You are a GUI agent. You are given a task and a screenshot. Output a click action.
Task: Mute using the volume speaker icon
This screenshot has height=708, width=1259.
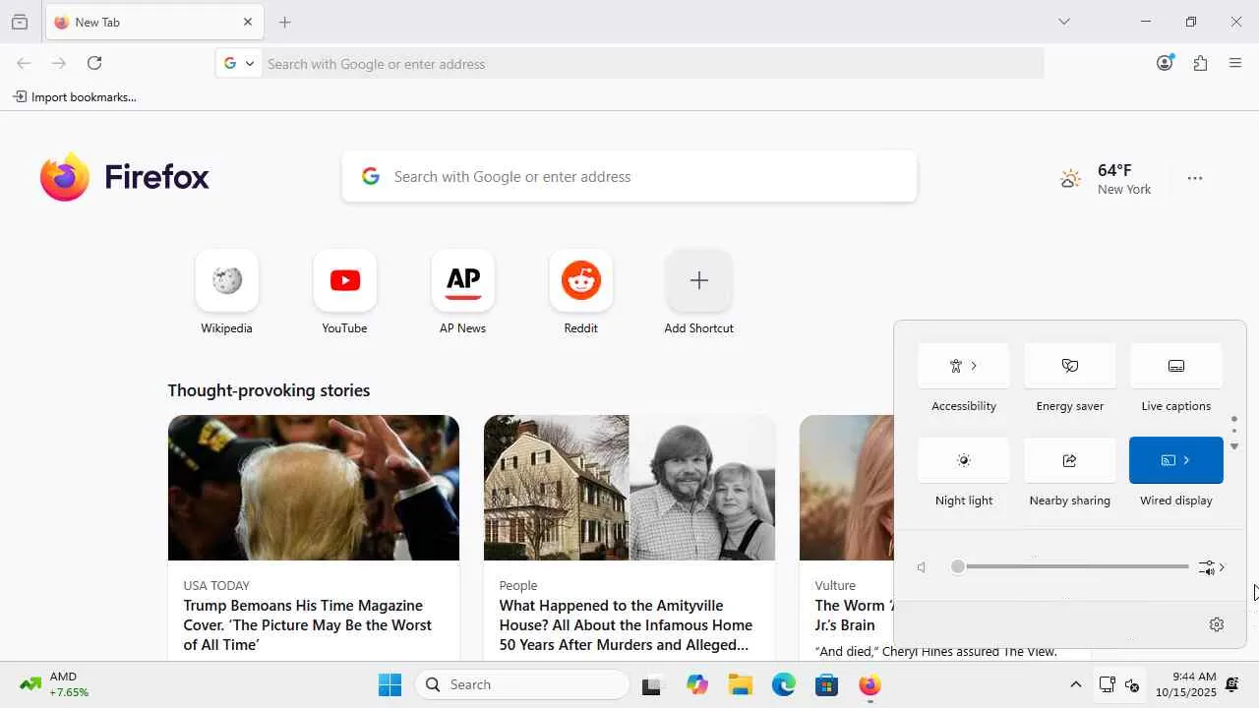pyautogui.click(x=922, y=567)
